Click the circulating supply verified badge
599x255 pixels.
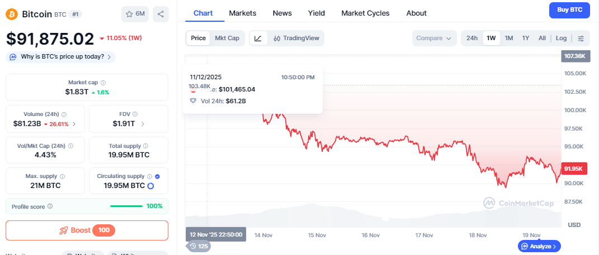coord(158,176)
